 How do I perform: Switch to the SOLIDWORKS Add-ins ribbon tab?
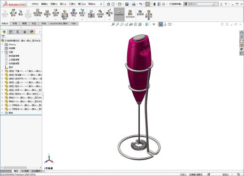click(x=59, y=23)
